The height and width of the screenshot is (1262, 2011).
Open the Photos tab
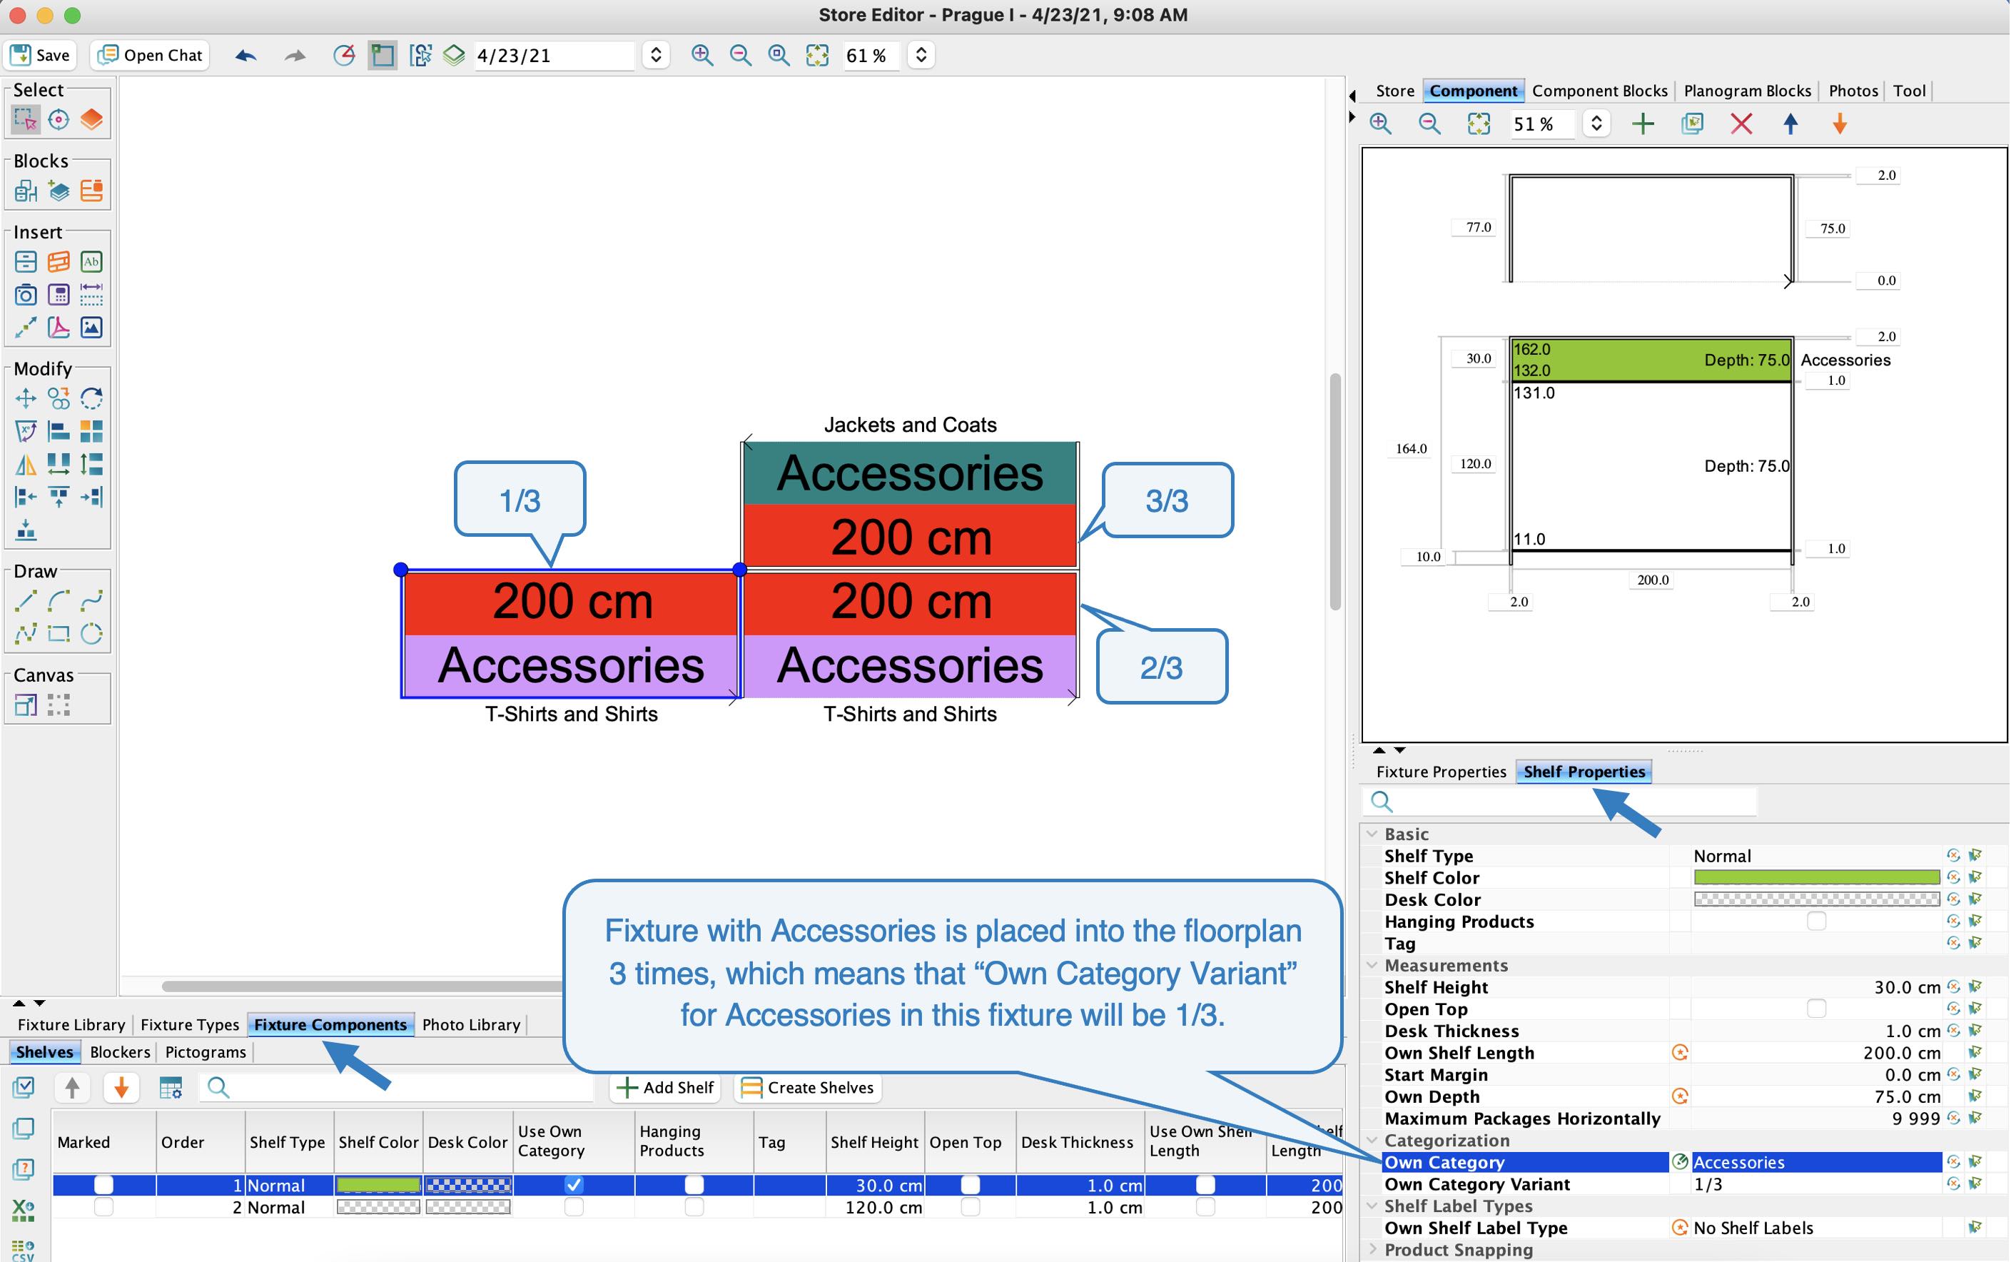point(1853,90)
